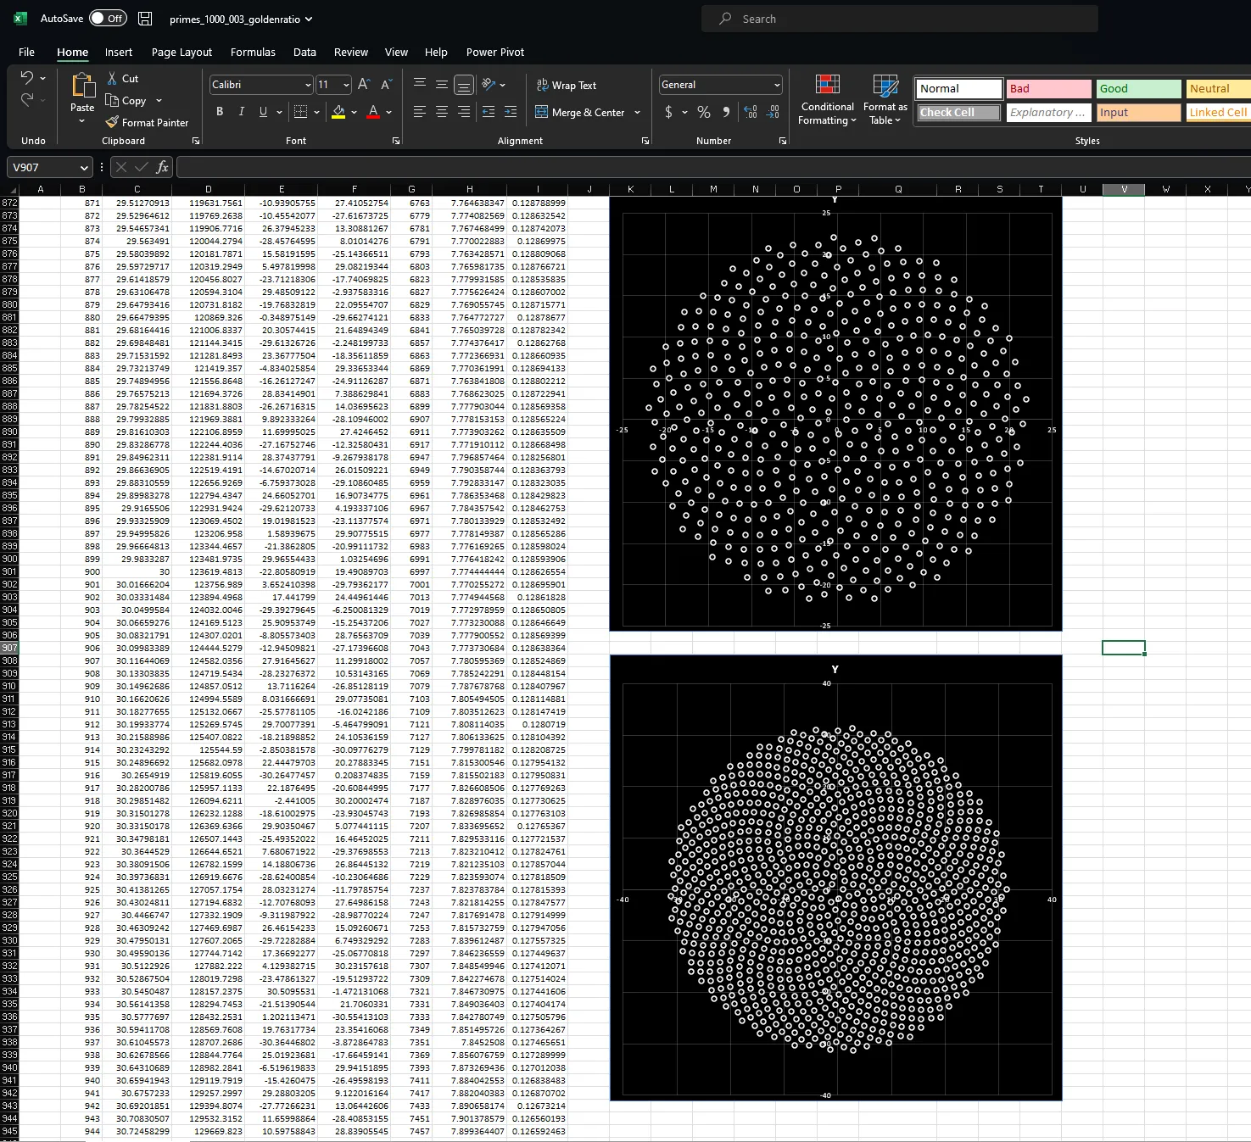Expand the Merge & Center dropdown arrow

638,112
